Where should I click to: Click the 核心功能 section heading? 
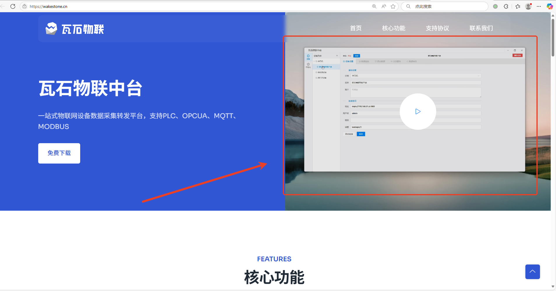pos(274,277)
